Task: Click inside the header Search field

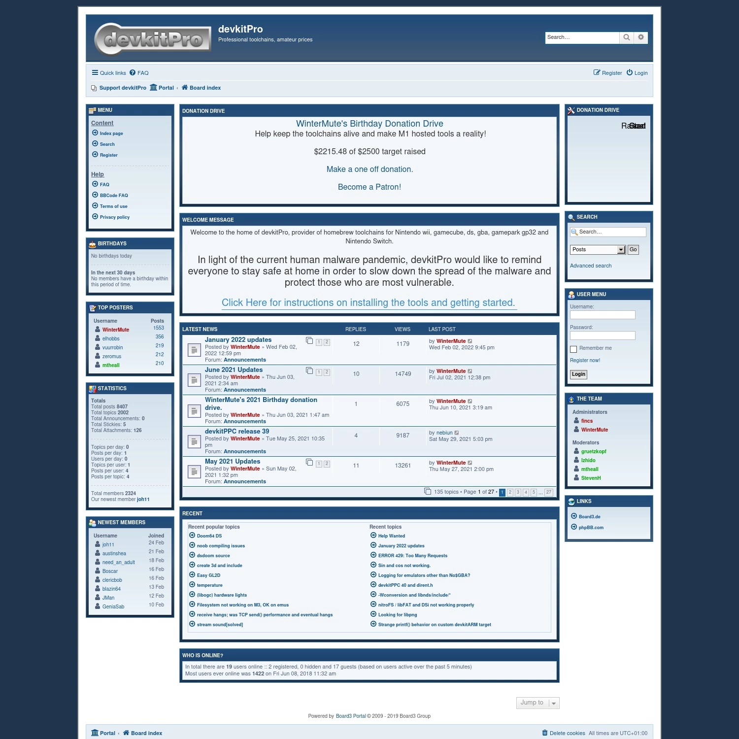Action: [x=582, y=37]
